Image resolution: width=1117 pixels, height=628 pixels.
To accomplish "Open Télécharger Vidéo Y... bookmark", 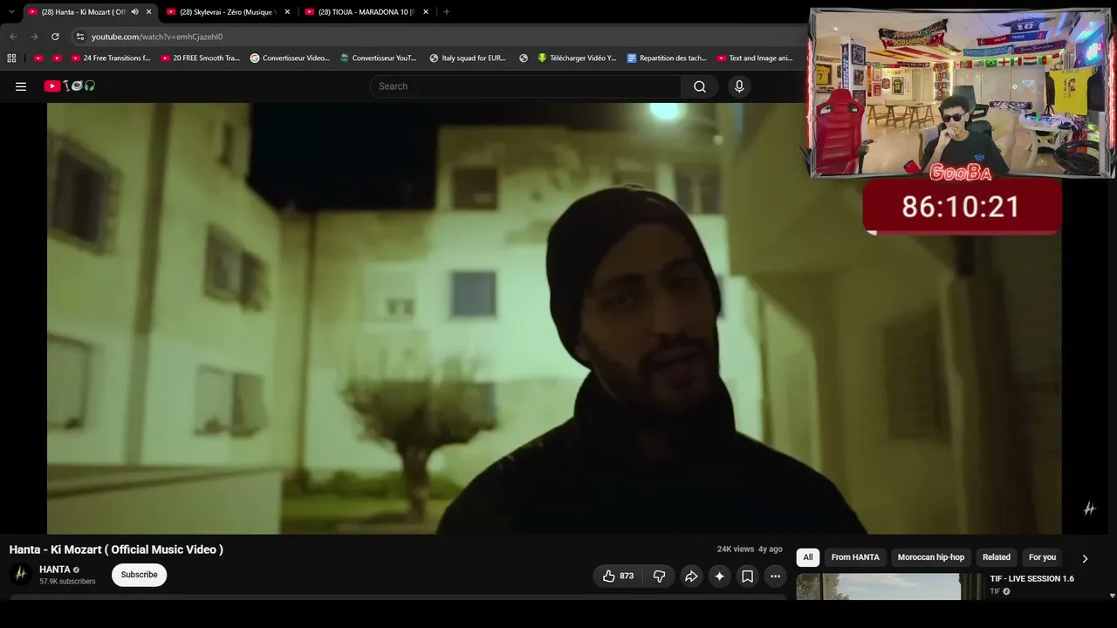I will point(577,58).
